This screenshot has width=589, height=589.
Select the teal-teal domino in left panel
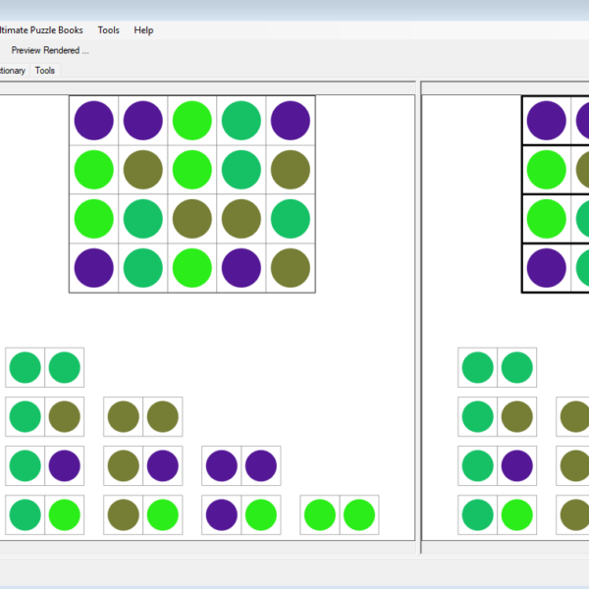(x=44, y=367)
